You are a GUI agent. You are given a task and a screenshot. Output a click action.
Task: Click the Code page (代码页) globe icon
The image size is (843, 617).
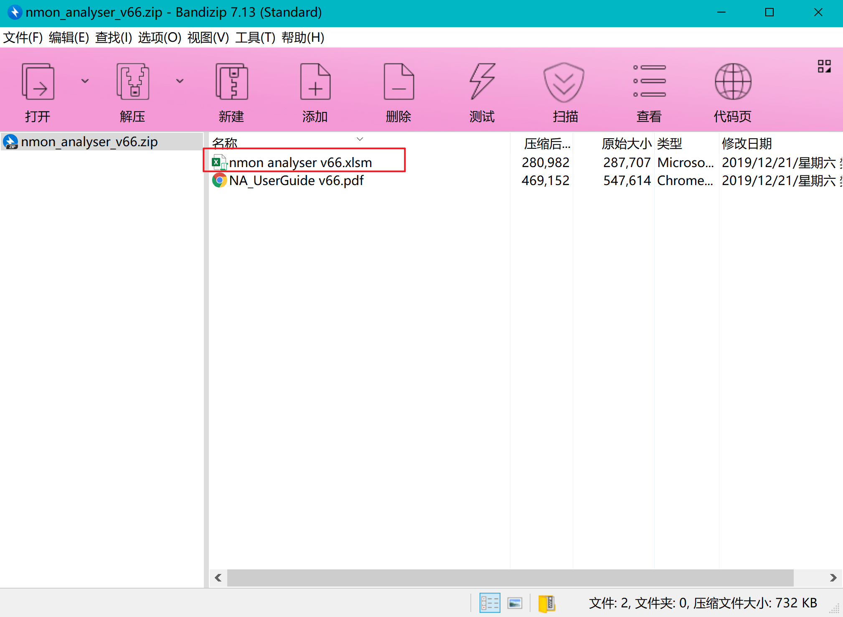733,82
